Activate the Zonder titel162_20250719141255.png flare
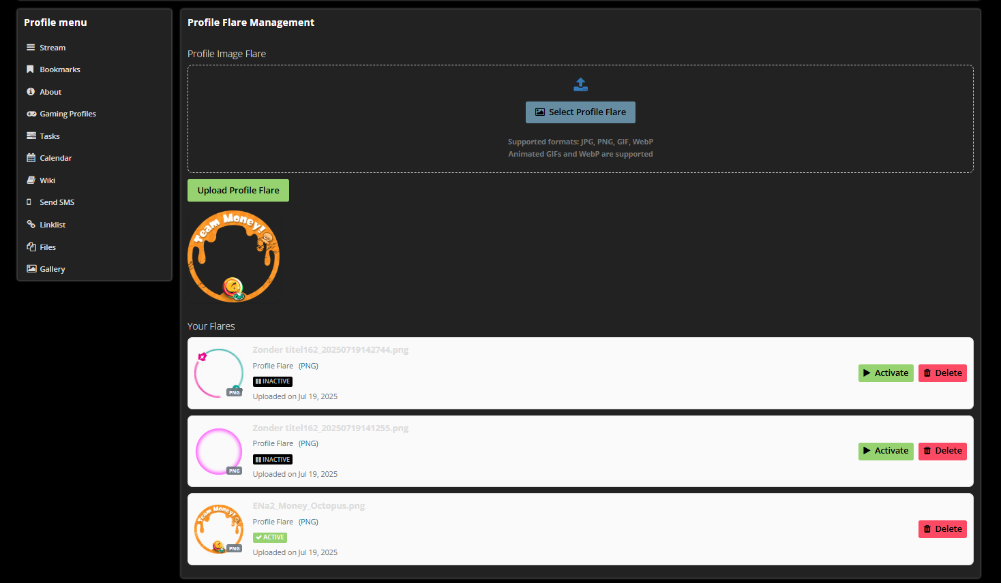Image resolution: width=1001 pixels, height=583 pixels. point(885,451)
